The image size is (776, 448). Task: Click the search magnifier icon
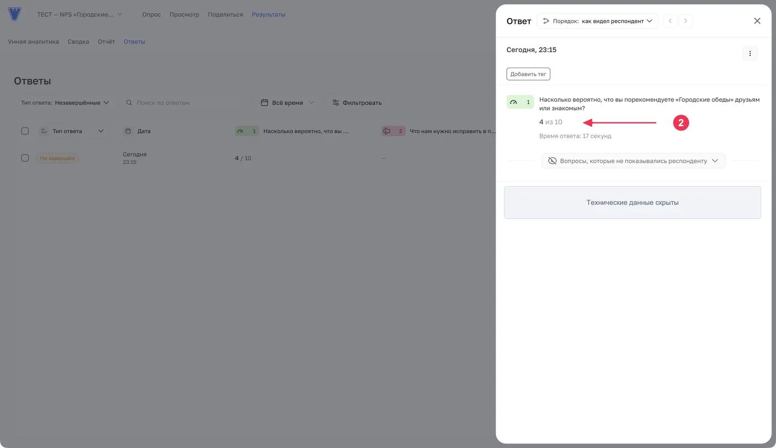(129, 102)
